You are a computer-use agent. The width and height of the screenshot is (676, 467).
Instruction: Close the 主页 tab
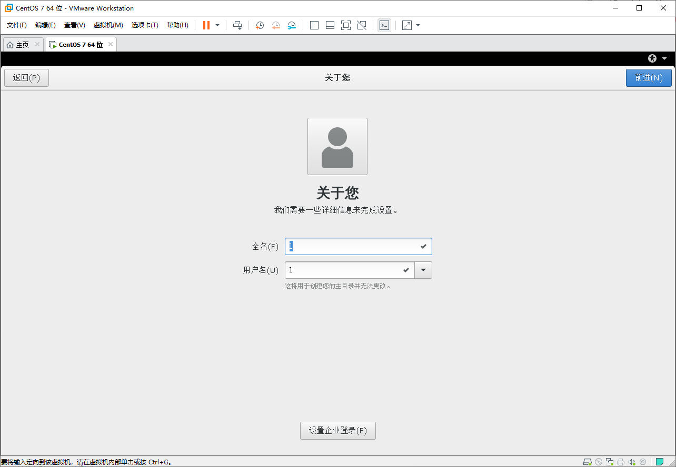[x=37, y=44]
